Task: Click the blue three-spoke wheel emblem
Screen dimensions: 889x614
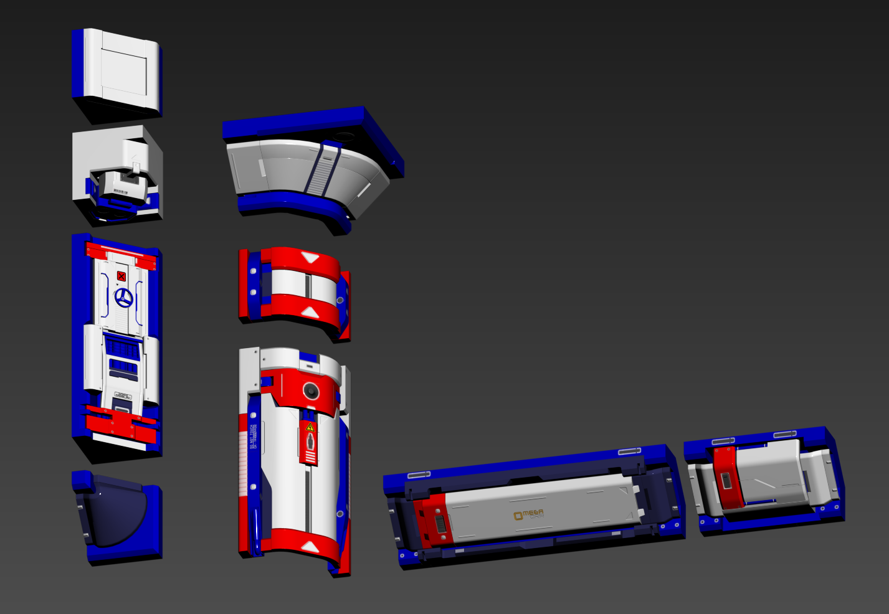Action: point(123,298)
